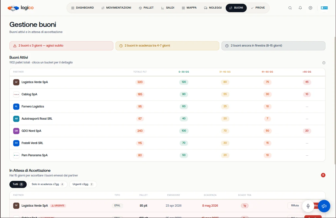
Task: Go to the Noleggi tab
Action: [213, 8]
